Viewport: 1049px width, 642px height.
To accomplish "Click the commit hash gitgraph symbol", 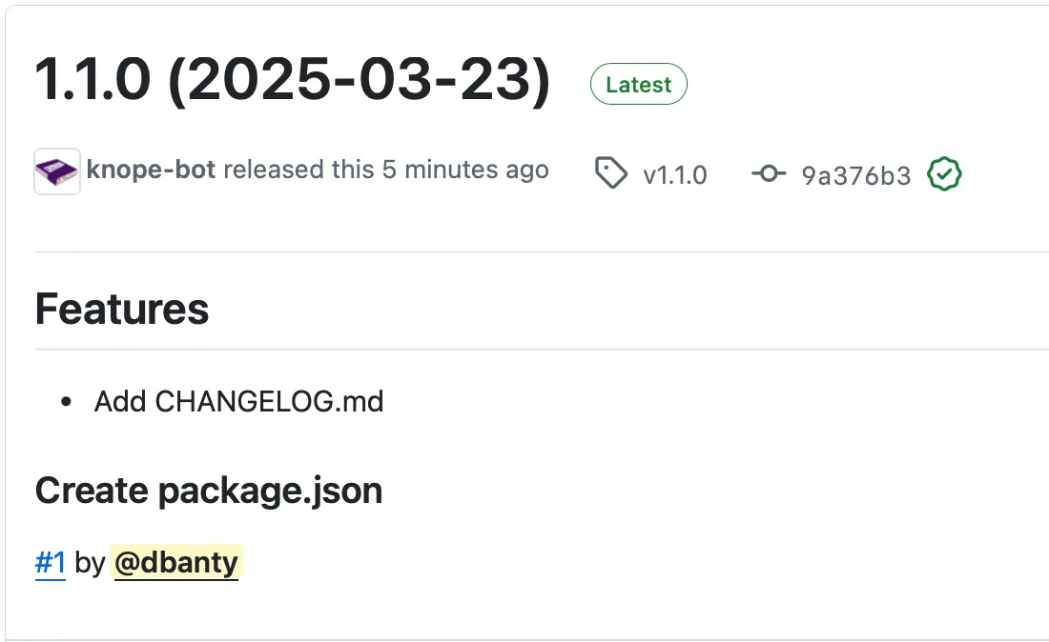I will click(769, 173).
